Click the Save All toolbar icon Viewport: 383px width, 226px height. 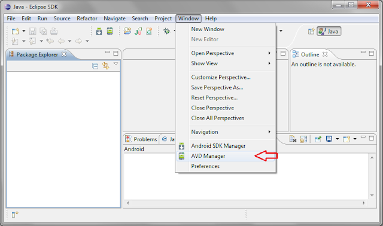[43, 31]
